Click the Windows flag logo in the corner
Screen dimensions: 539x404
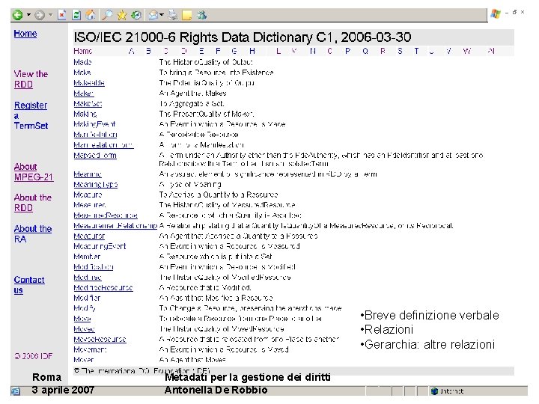tap(496, 14)
